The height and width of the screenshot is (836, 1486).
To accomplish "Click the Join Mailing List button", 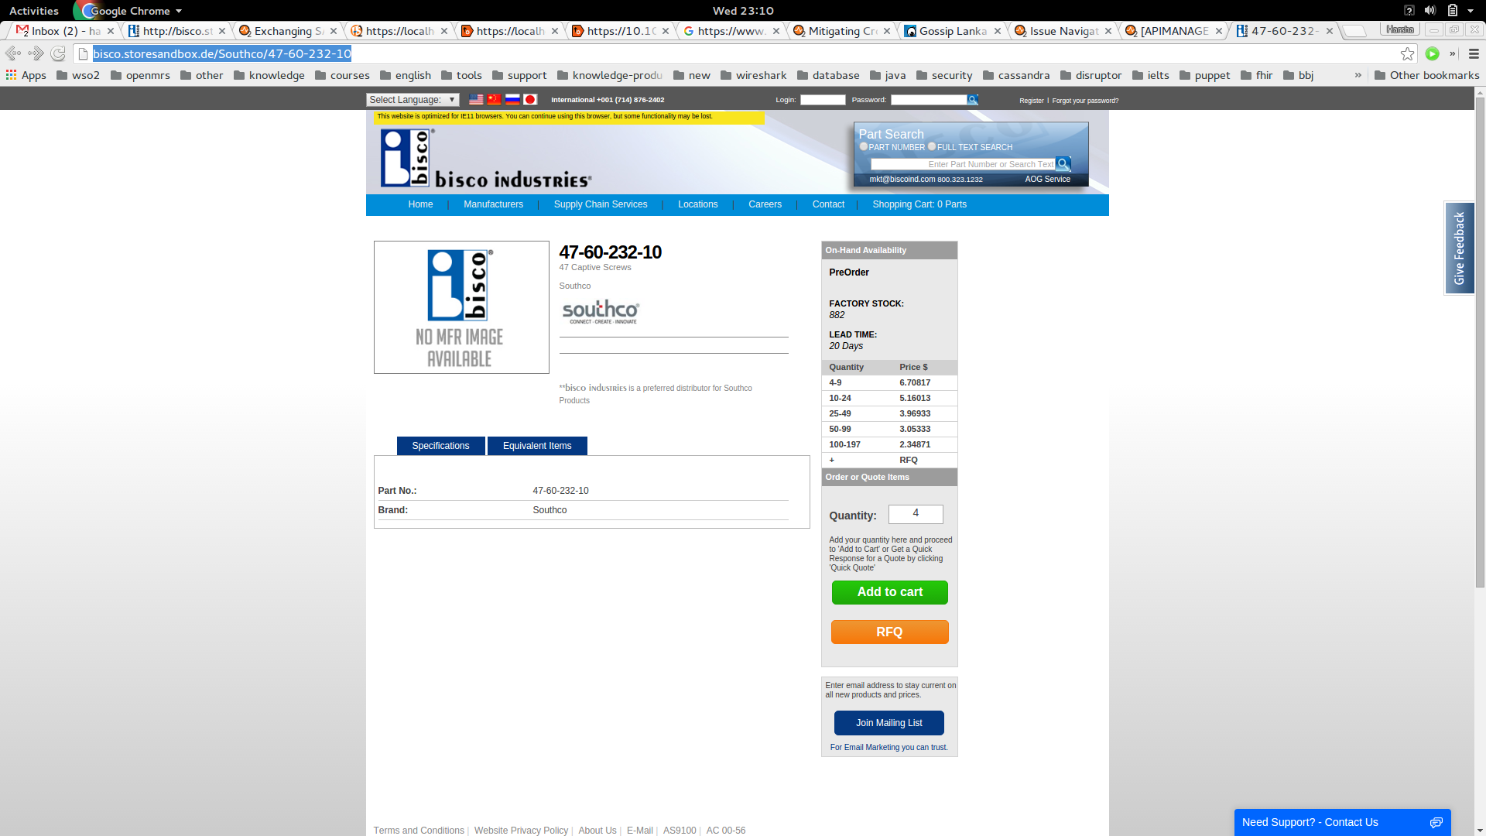I will (x=889, y=723).
